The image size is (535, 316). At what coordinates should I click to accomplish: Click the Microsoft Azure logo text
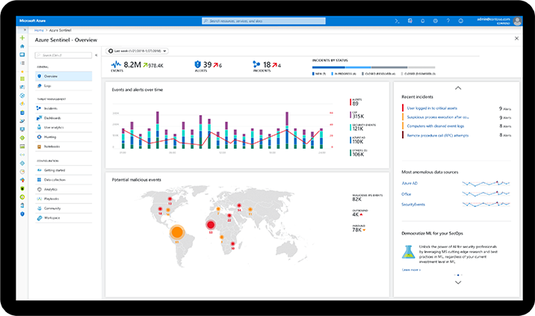(32, 21)
